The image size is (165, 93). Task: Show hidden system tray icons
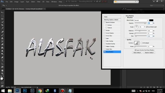[x=137, y=91]
